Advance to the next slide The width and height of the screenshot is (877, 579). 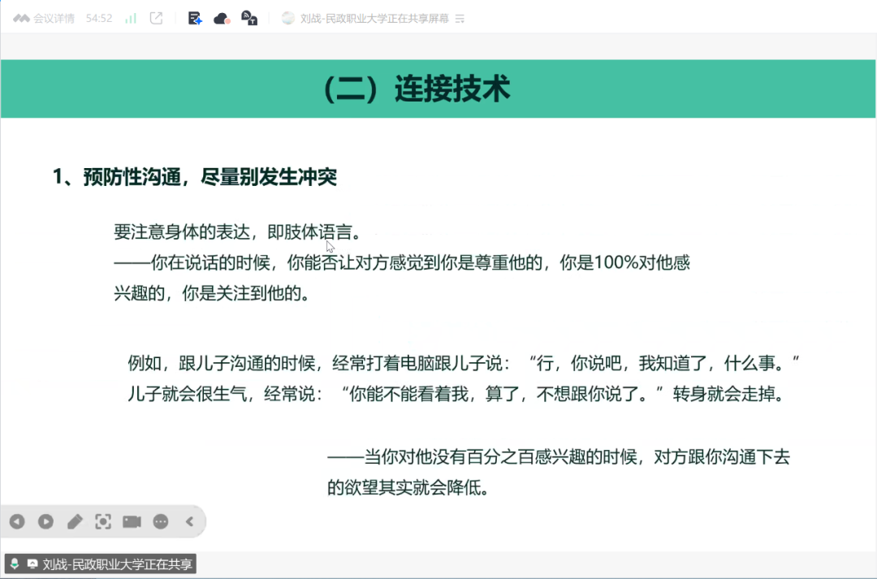(x=45, y=521)
